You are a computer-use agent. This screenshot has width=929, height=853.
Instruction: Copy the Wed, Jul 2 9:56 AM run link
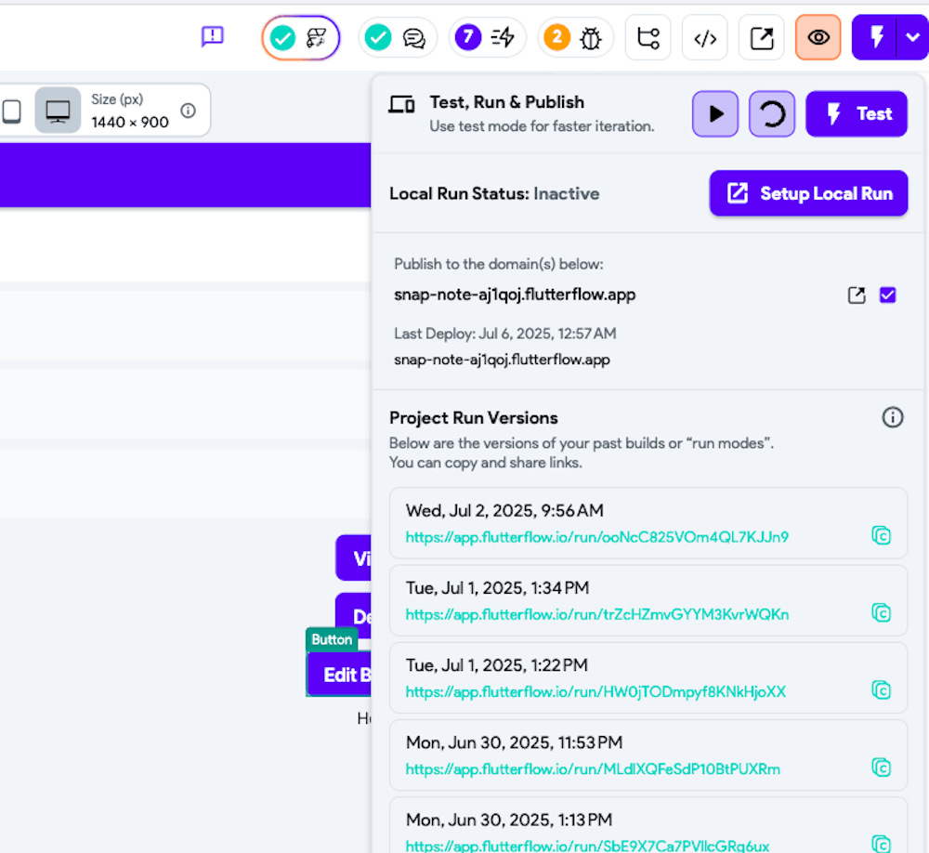[881, 535]
